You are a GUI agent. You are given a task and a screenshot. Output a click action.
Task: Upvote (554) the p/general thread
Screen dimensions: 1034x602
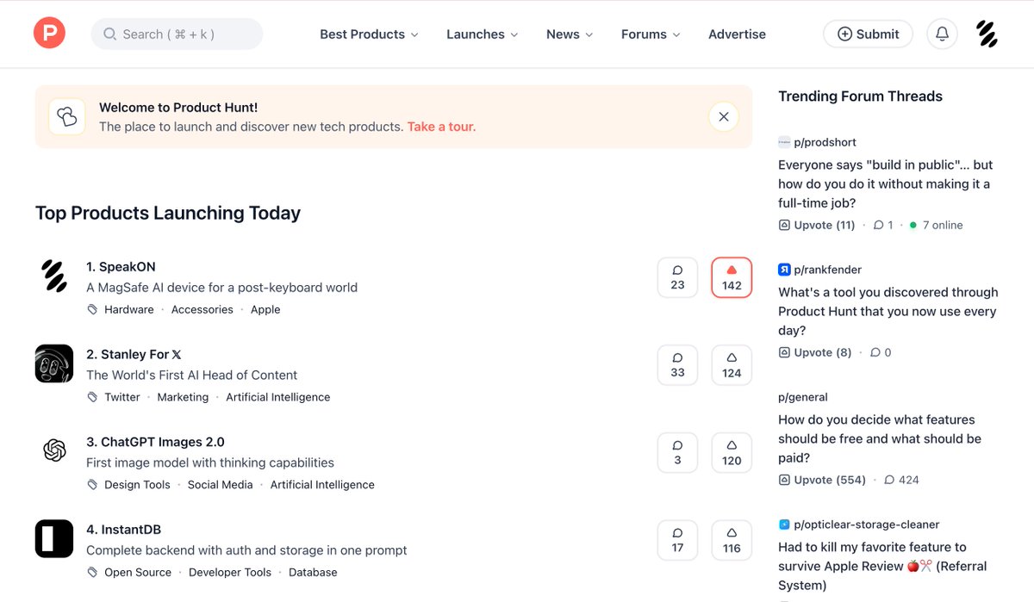tap(822, 480)
